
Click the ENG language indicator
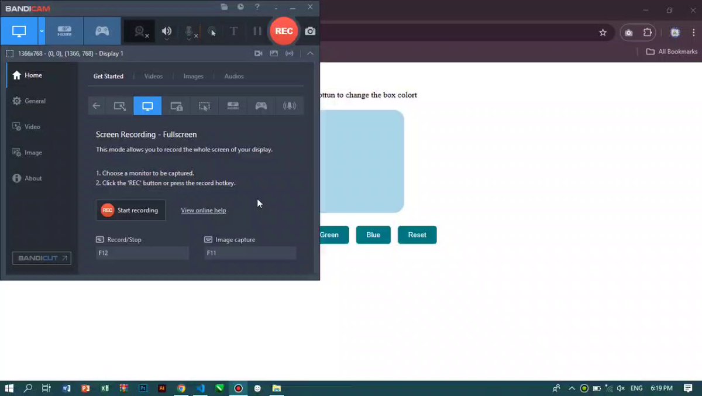636,388
